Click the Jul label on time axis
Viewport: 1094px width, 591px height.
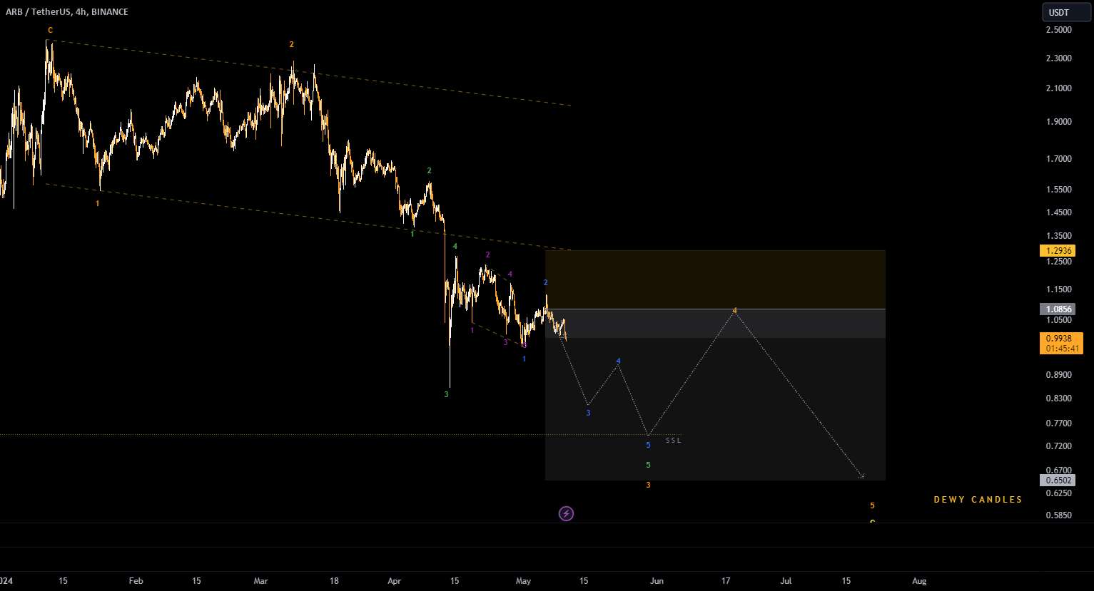[786, 581]
